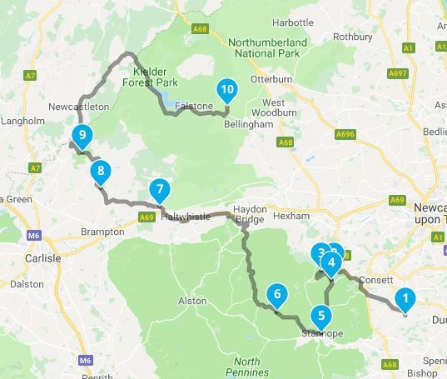Click the Consett town label
Viewport: 447px width, 379px height.
click(375, 280)
